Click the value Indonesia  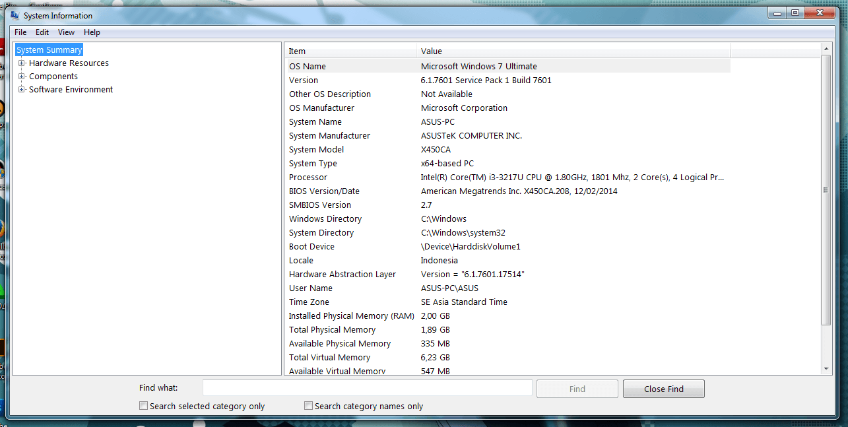click(x=439, y=260)
